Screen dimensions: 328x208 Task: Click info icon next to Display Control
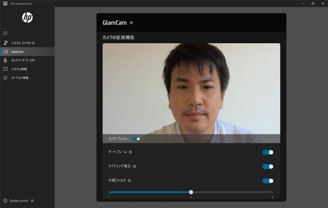tap(32, 201)
